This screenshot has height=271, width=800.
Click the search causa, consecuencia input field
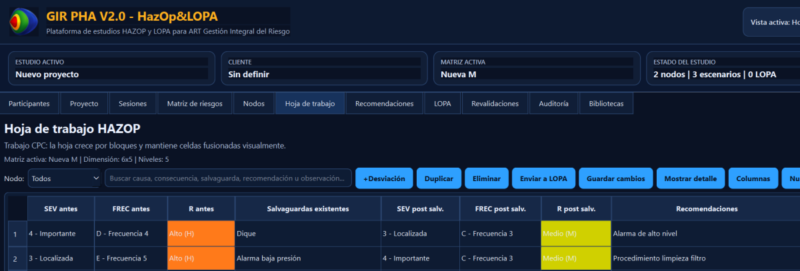(228, 178)
